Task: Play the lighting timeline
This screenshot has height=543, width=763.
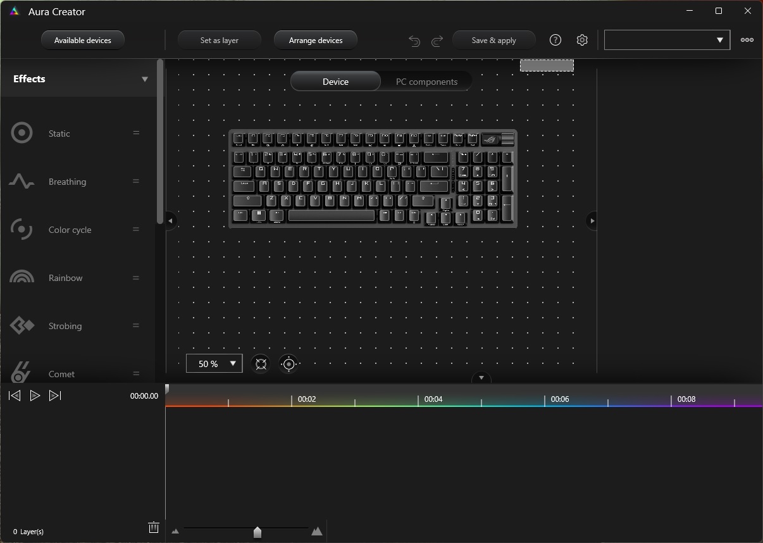Action: pos(35,396)
